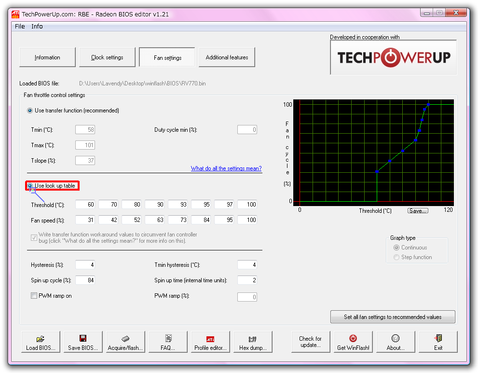Click the Profile editor ATI icon
The height and width of the screenshot is (373, 478).
[210, 339]
